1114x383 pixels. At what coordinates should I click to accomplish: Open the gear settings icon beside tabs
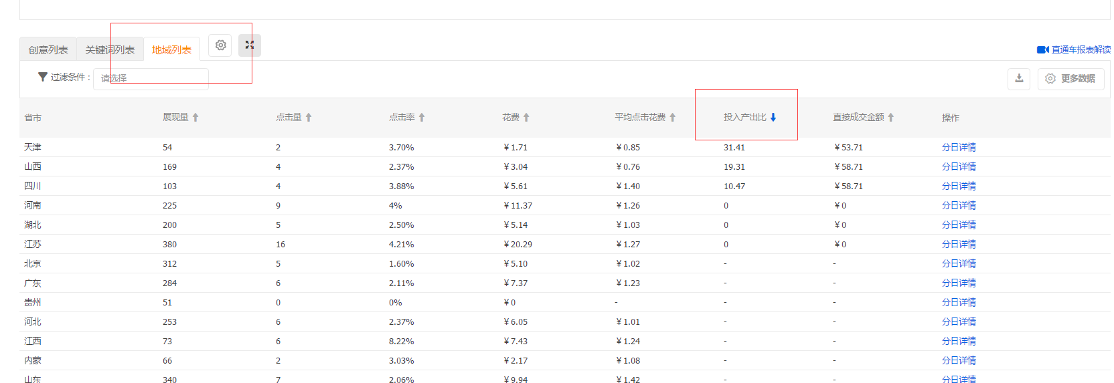point(220,45)
